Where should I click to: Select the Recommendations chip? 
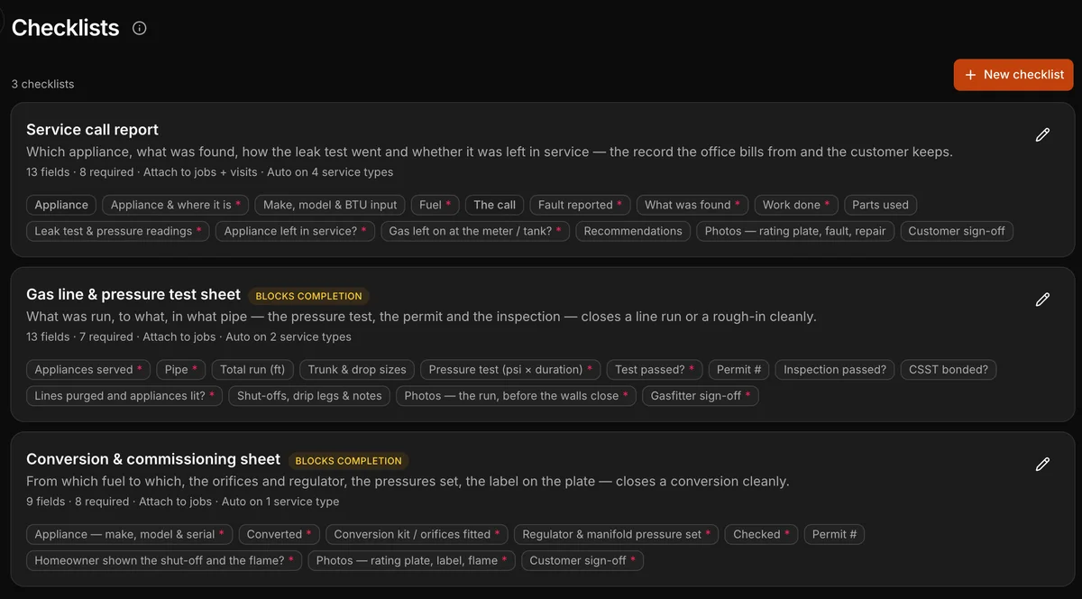point(633,231)
